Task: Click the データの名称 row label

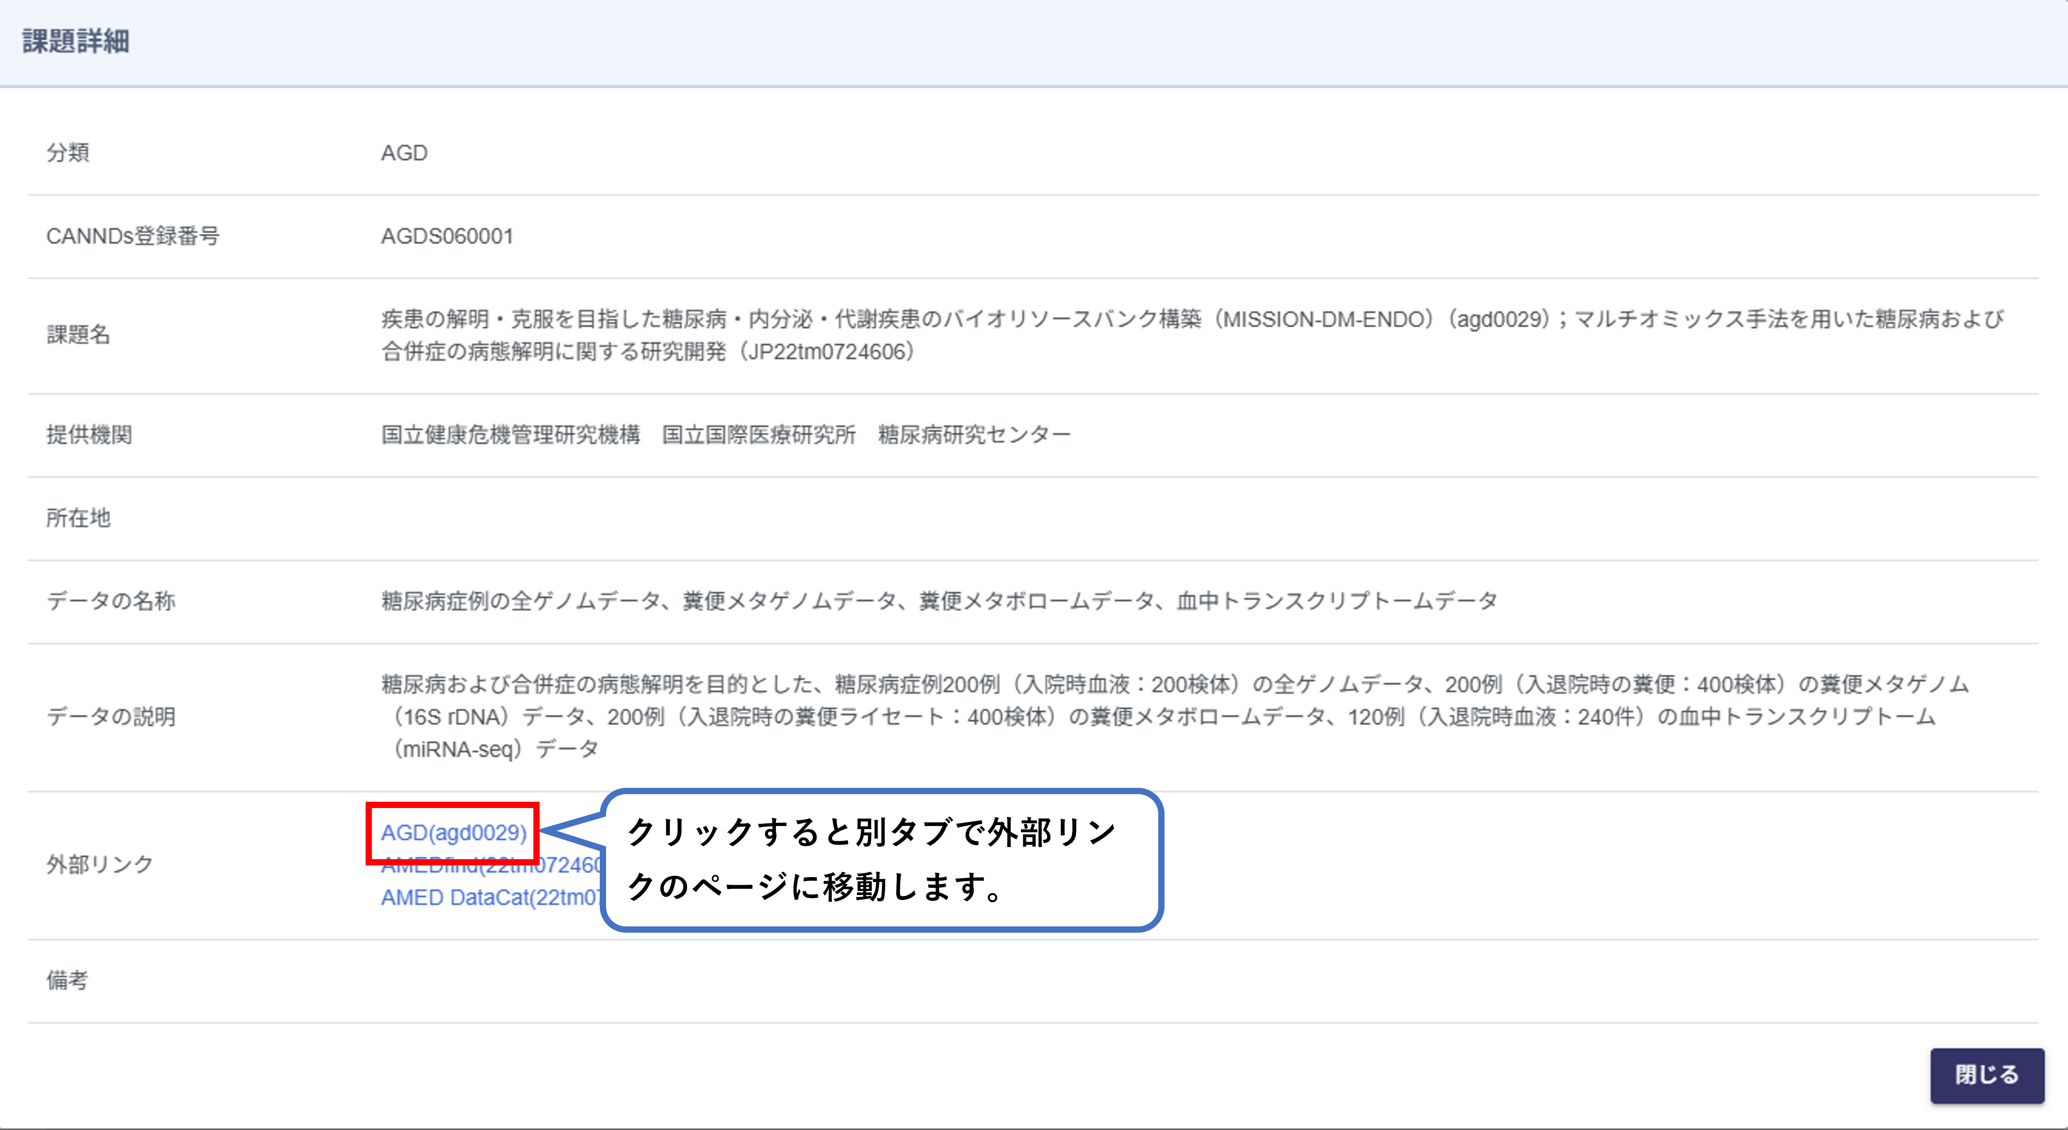Action: (110, 600)
